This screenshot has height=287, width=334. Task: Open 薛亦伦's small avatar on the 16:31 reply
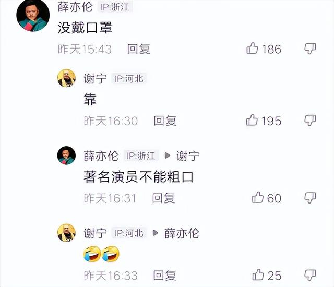point(66,156)
